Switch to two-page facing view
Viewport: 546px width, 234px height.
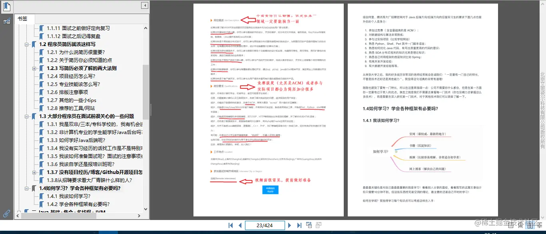point(530,226)
